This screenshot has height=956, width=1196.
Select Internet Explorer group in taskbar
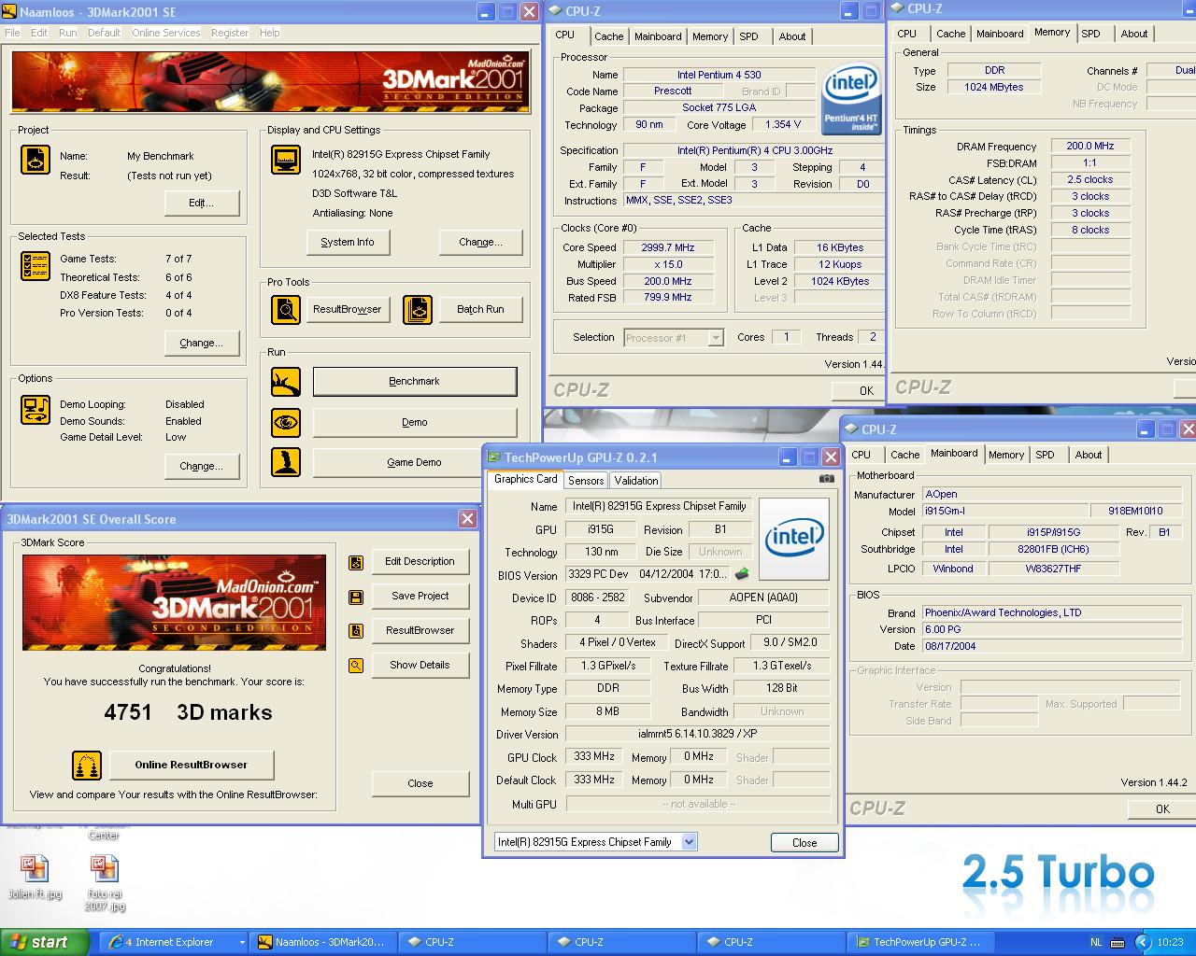point(174,942)
